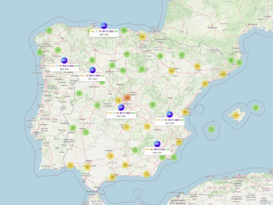Open the orange 125 cluster over Madrid
This screenshot has height=205, width=273.
click(x=127, y=97)
